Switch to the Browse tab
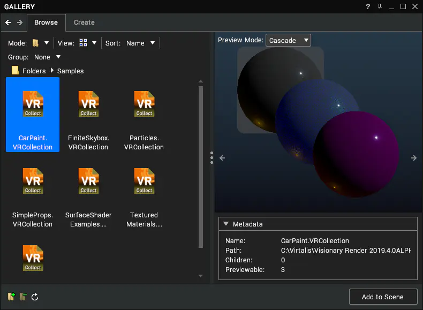Image resolution: width=423 pixels, height=310 pixels. (46, 22)
